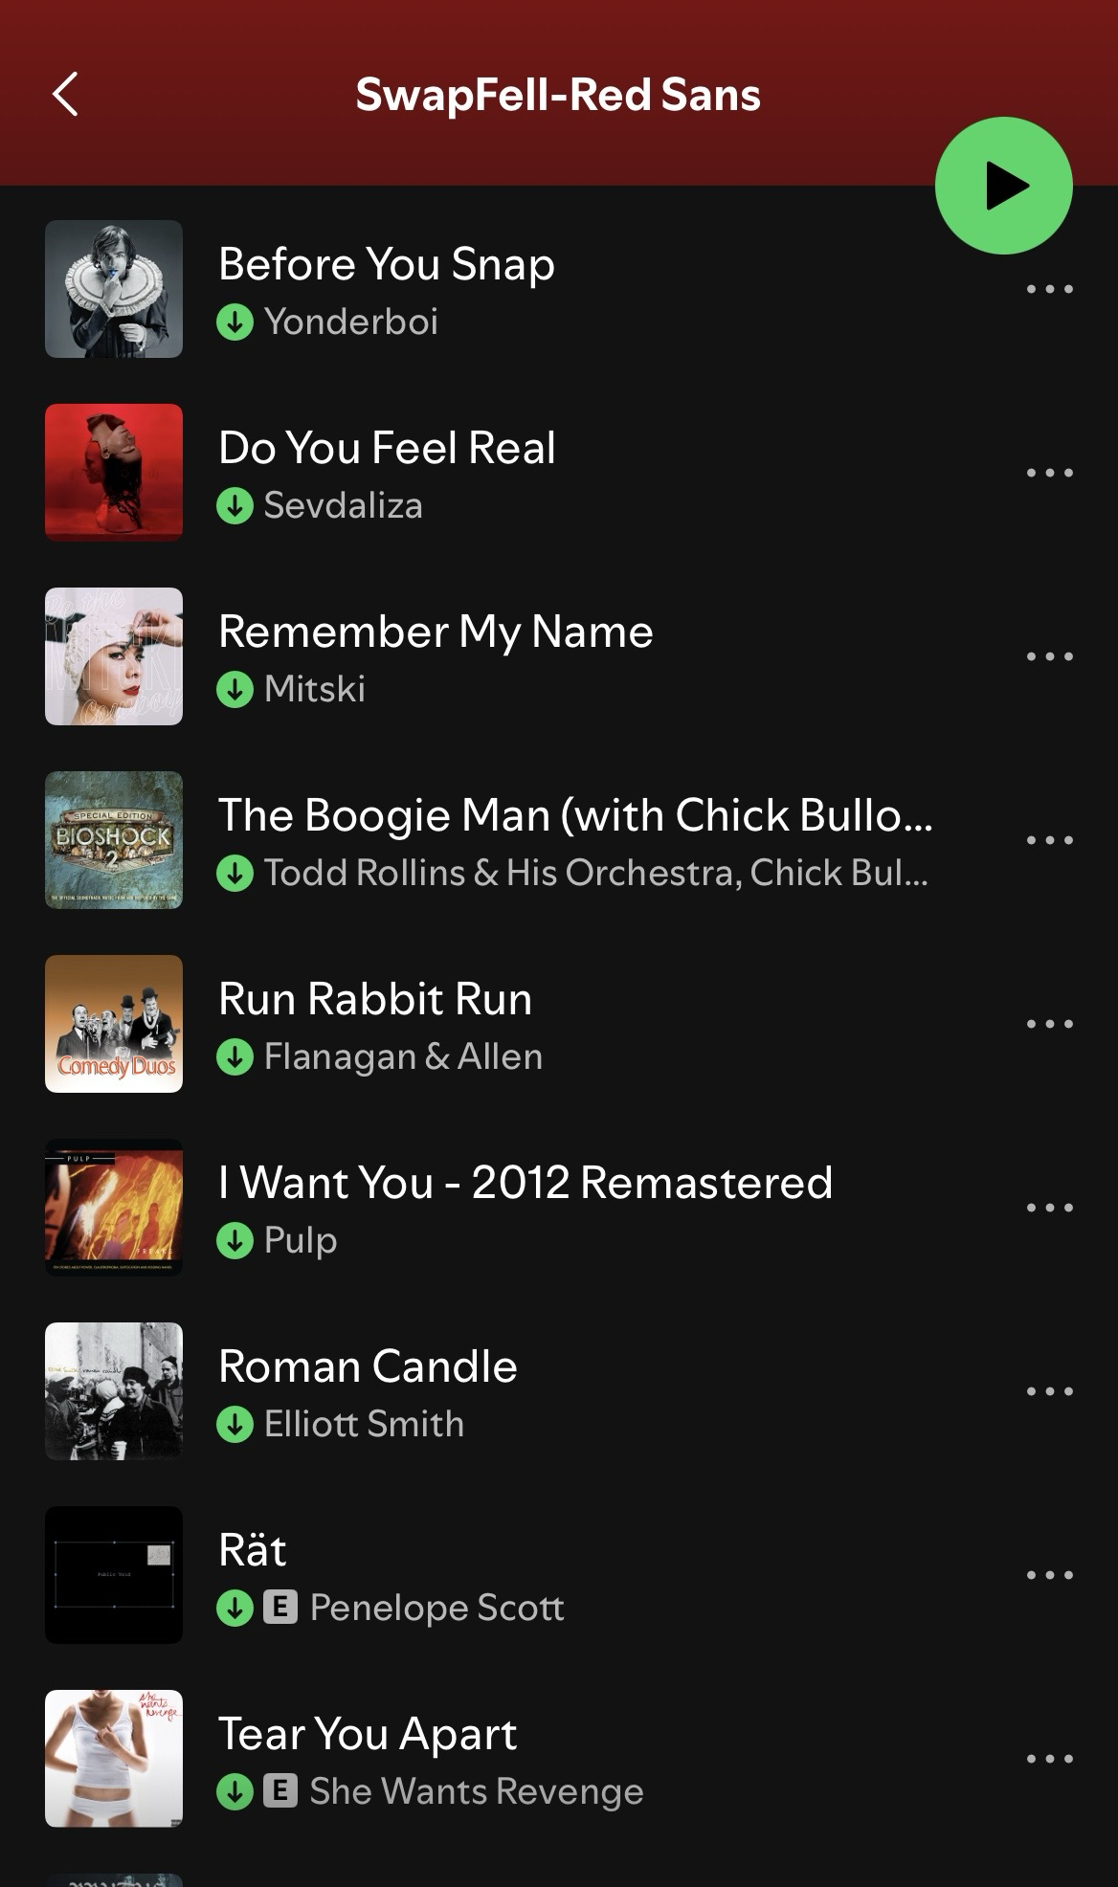Screen dimensions: 1118x1887
Task: Tap the back arrow in the header
Action: (65, 94)
